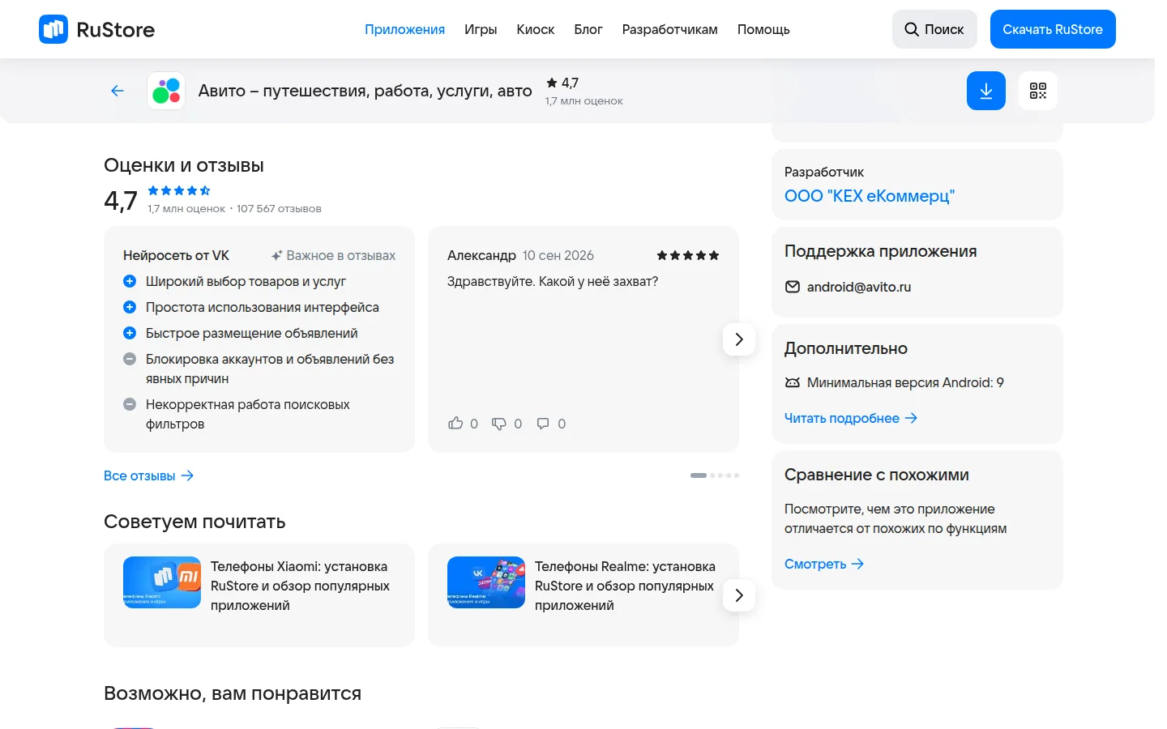The image size is (1167, 729).
Task: Open the QR code icon button
Action: pyautogui.click(x=1038, y=91)
